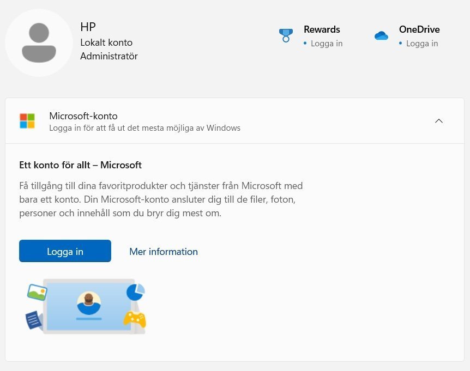Click the Administratör role label

[109, 56]
